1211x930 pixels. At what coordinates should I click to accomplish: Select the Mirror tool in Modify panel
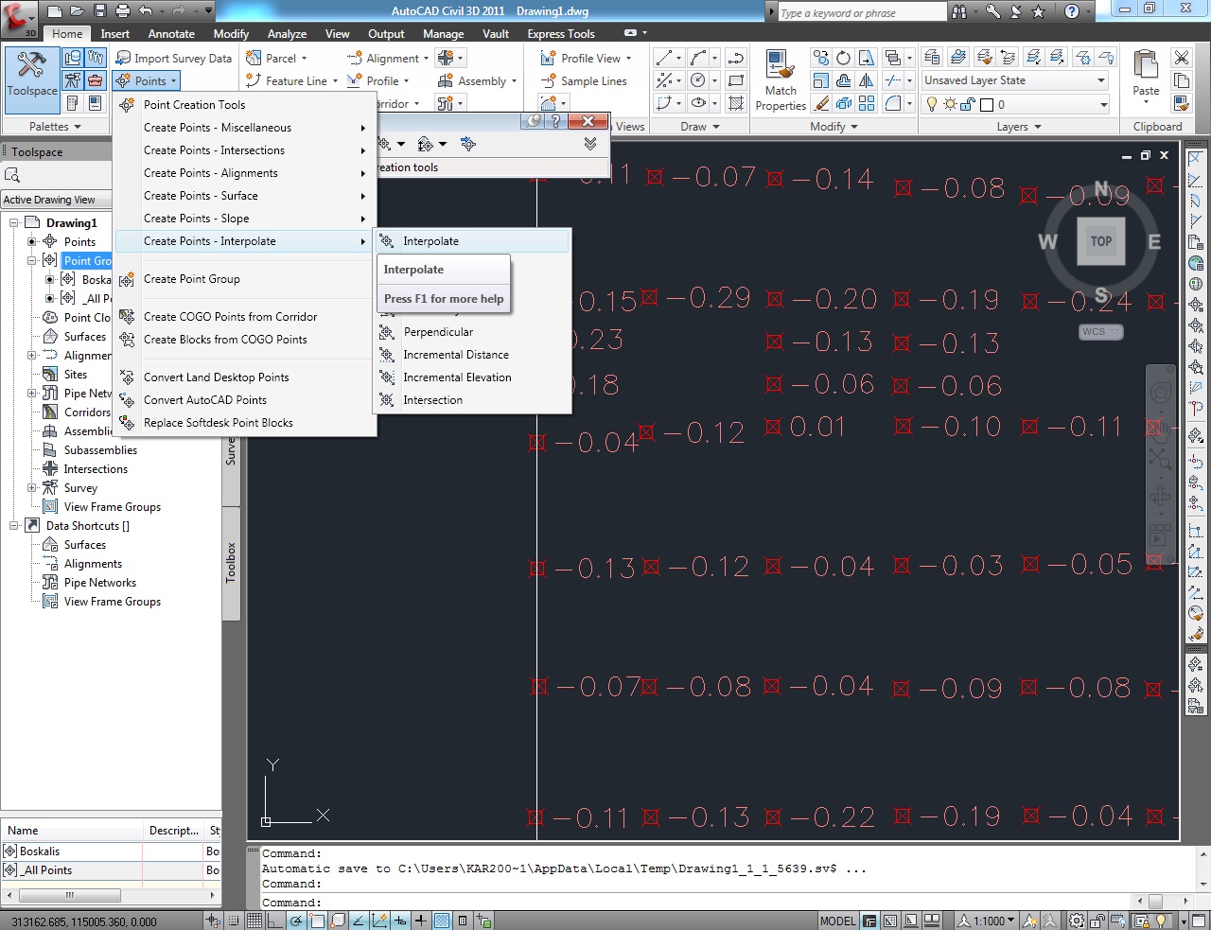867,80
